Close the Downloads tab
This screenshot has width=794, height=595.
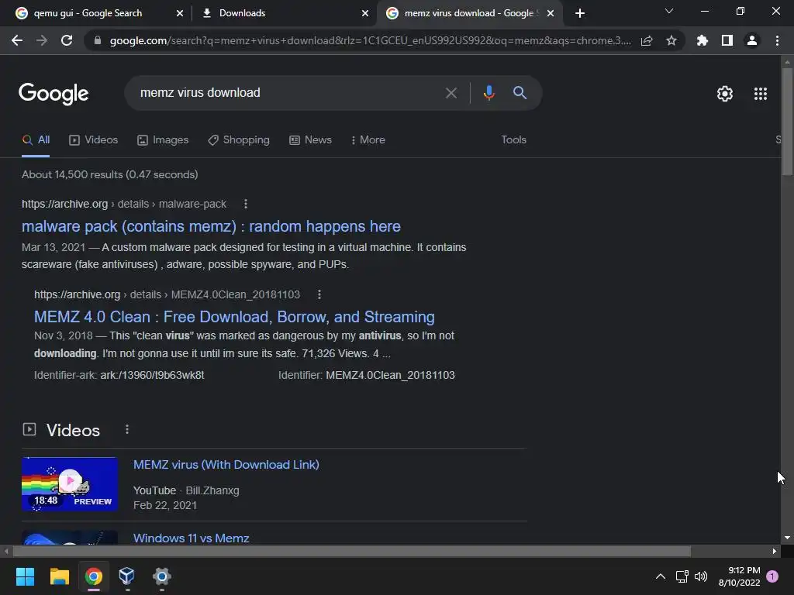coord(365,14)
